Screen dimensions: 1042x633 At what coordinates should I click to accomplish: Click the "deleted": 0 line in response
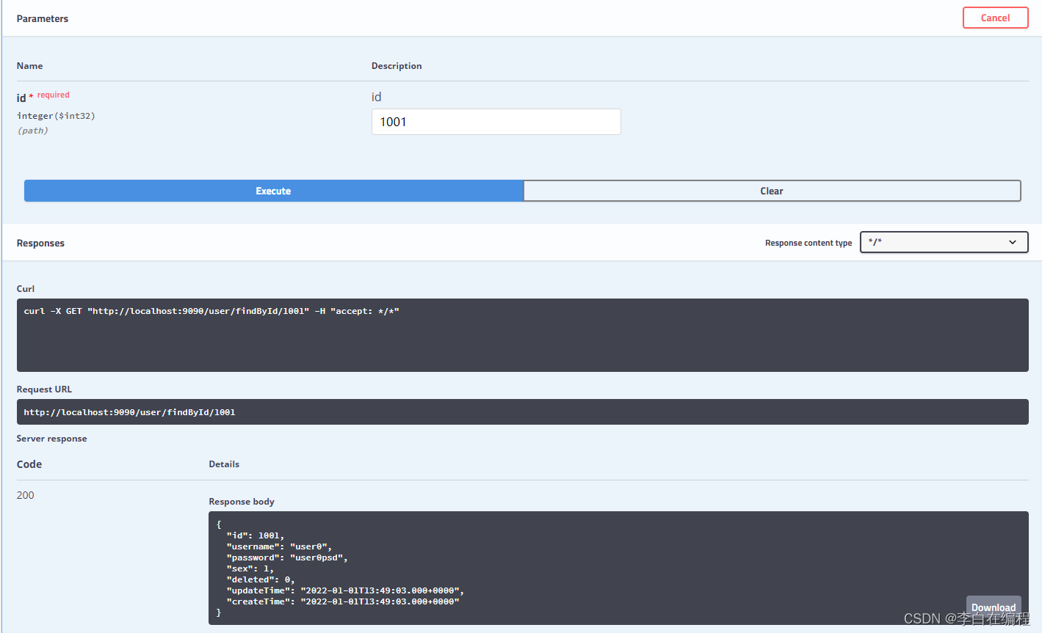pos(261,579)
